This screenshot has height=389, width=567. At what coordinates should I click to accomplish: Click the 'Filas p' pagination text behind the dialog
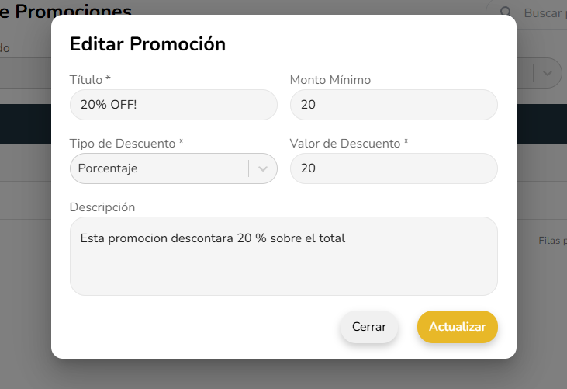pos(552,241)
